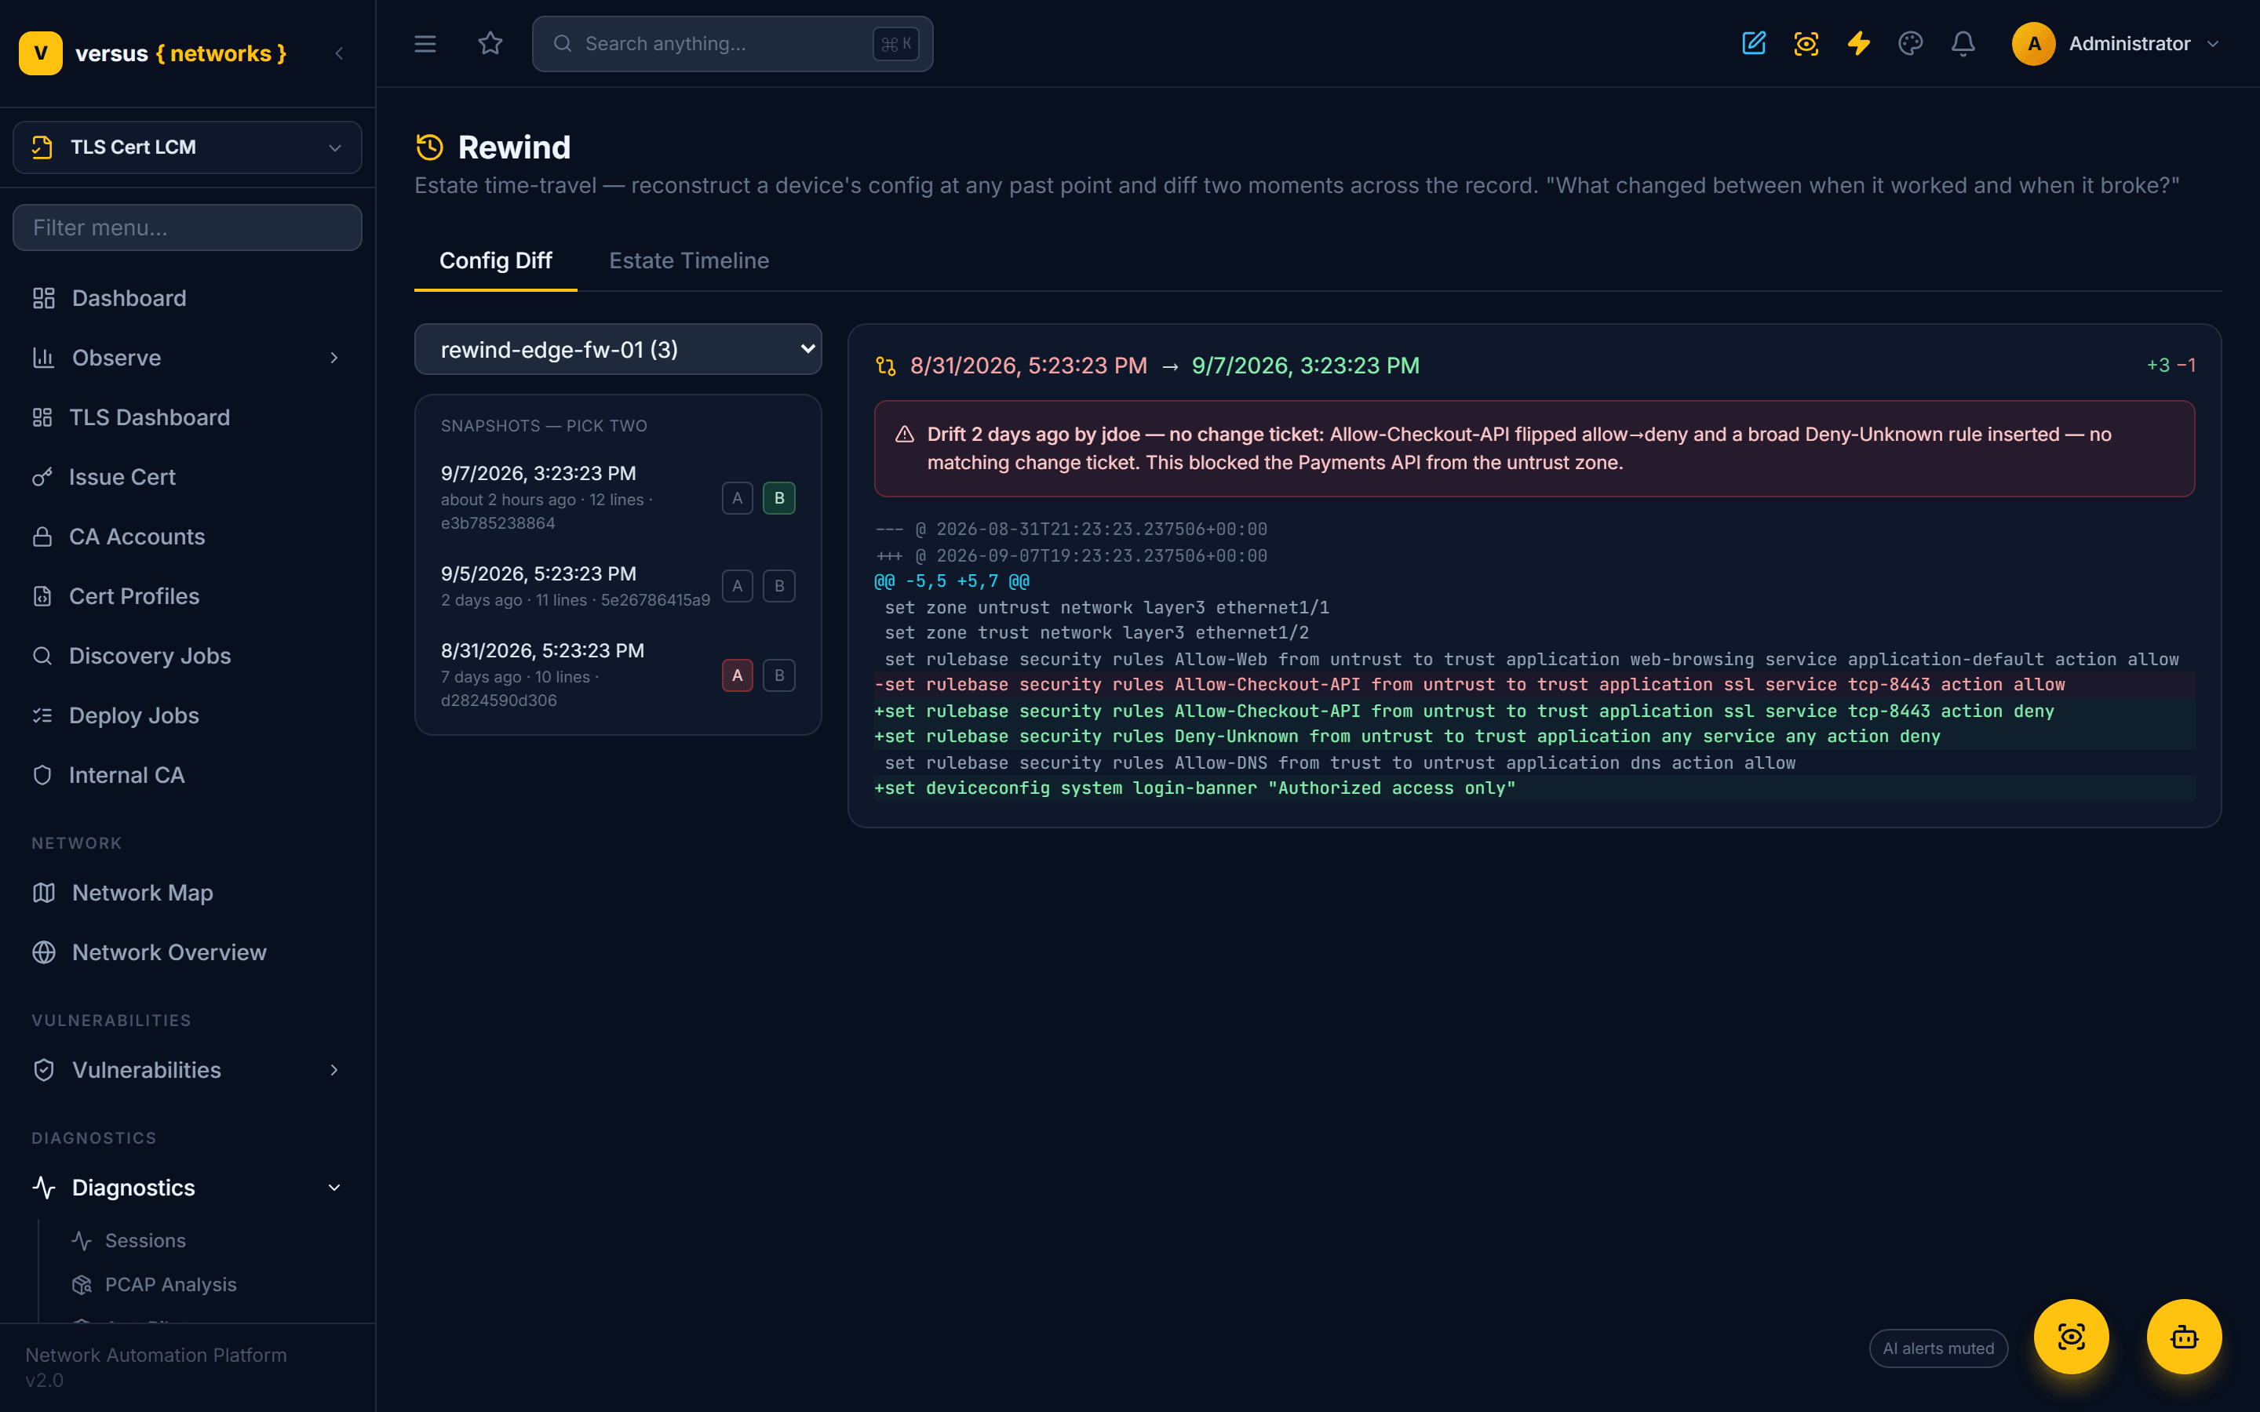Open CA Accounts in sidebar
2260x1412 pixels.
click(187, 537)
